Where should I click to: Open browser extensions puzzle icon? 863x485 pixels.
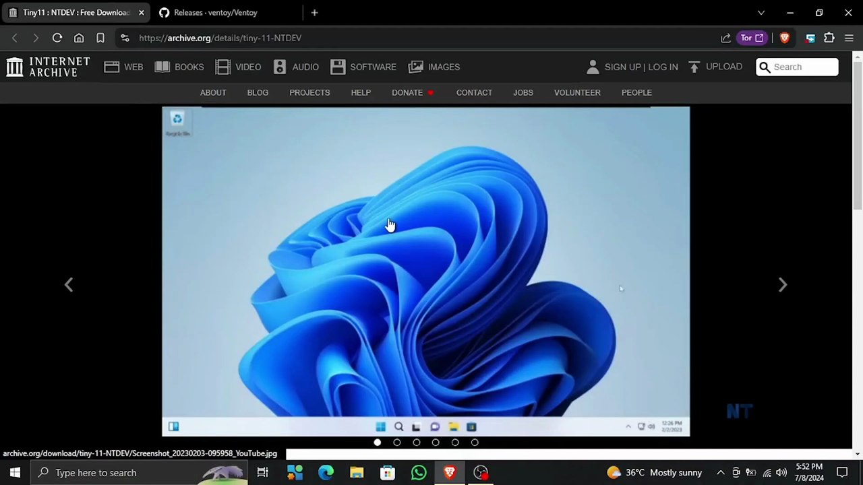(x=829, y=38)
